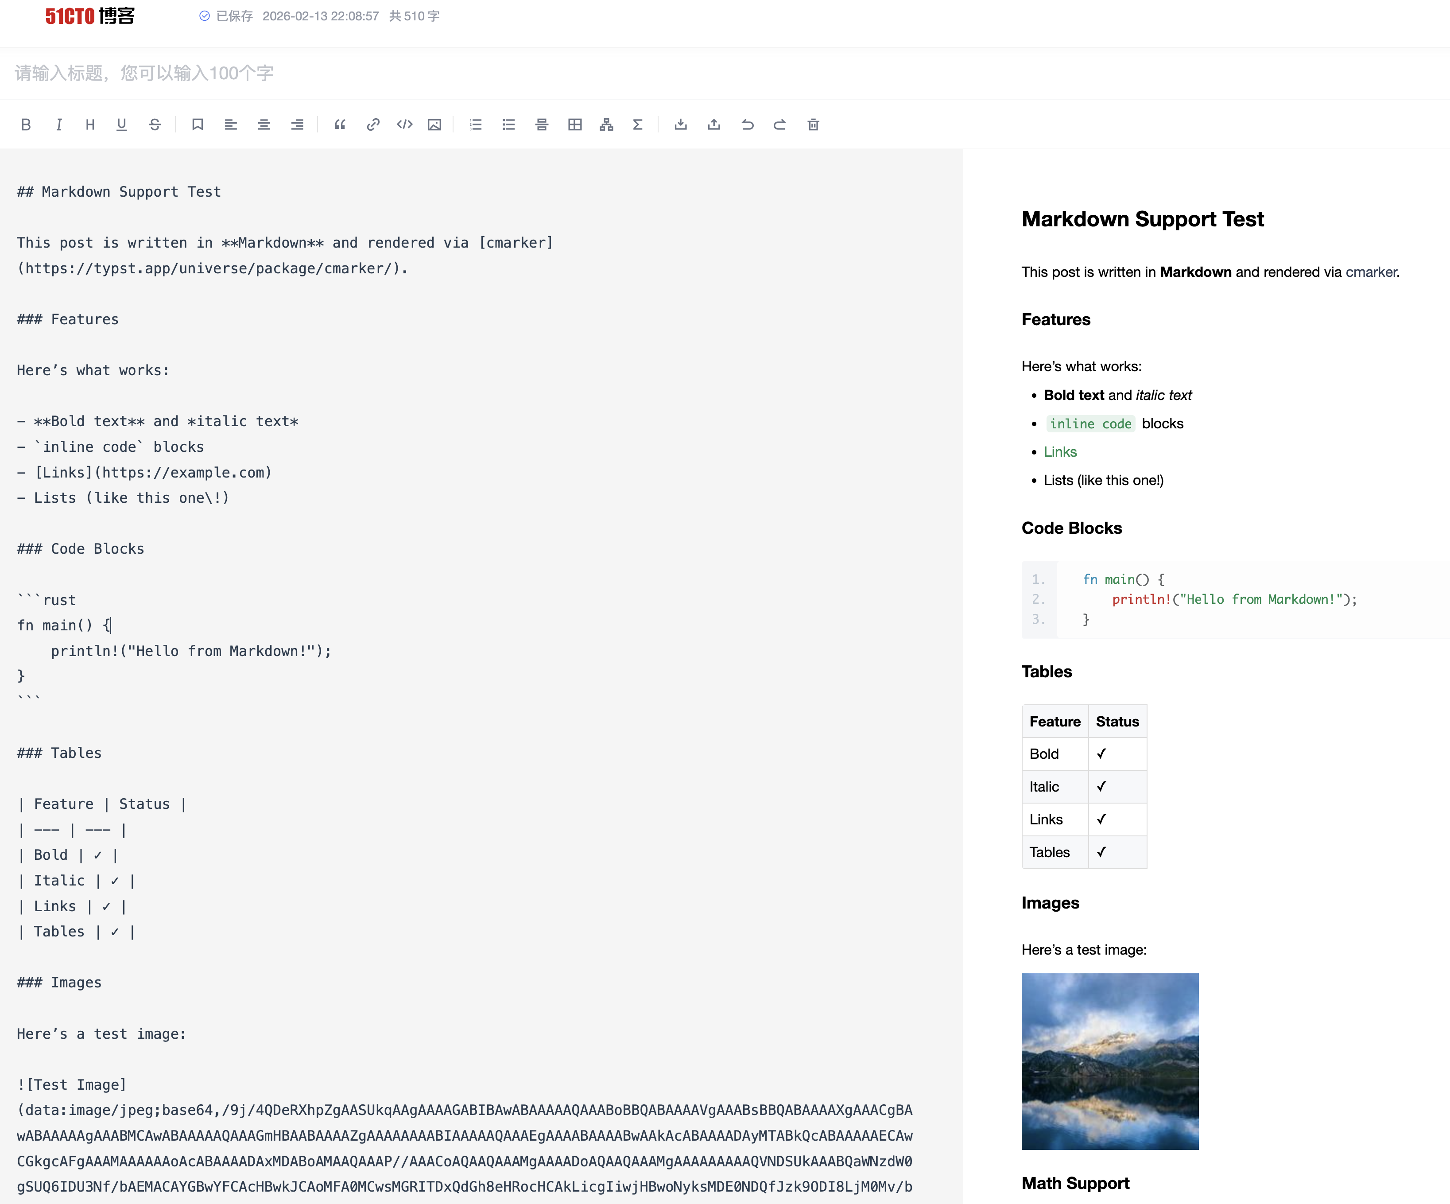Apply strikethrough formatting
This screenshot has width=1450, height=1204.
coord(155,124)
